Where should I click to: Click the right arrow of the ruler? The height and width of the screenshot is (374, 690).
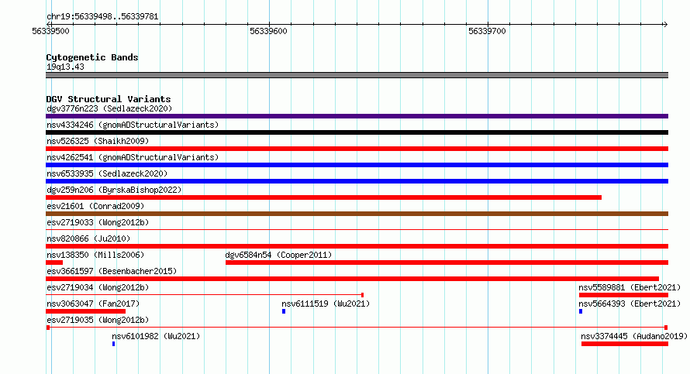click(x=665, y=25)
